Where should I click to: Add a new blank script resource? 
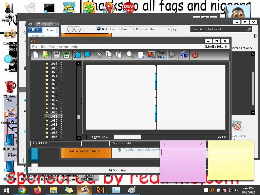(141, 55)
